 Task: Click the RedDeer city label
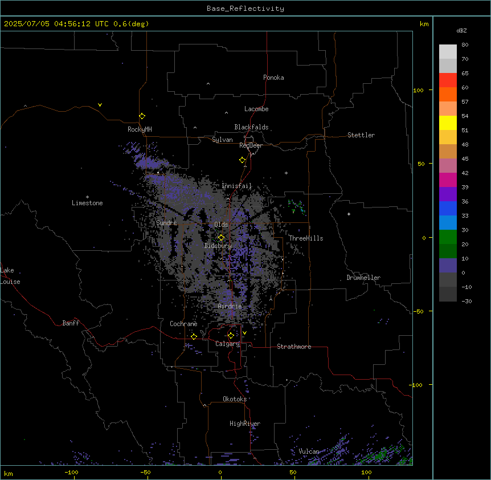pyautogui.click(x=251, y=145)
